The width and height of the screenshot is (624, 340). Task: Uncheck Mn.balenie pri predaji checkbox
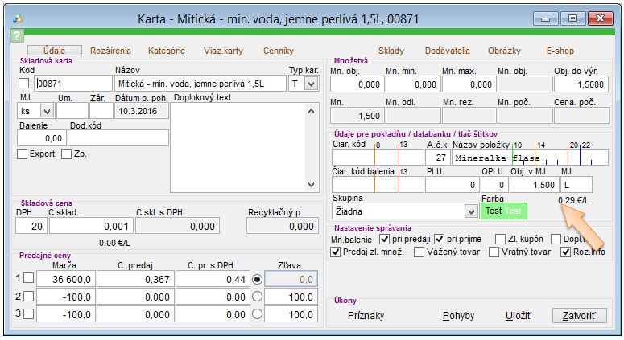click(384, 239)
